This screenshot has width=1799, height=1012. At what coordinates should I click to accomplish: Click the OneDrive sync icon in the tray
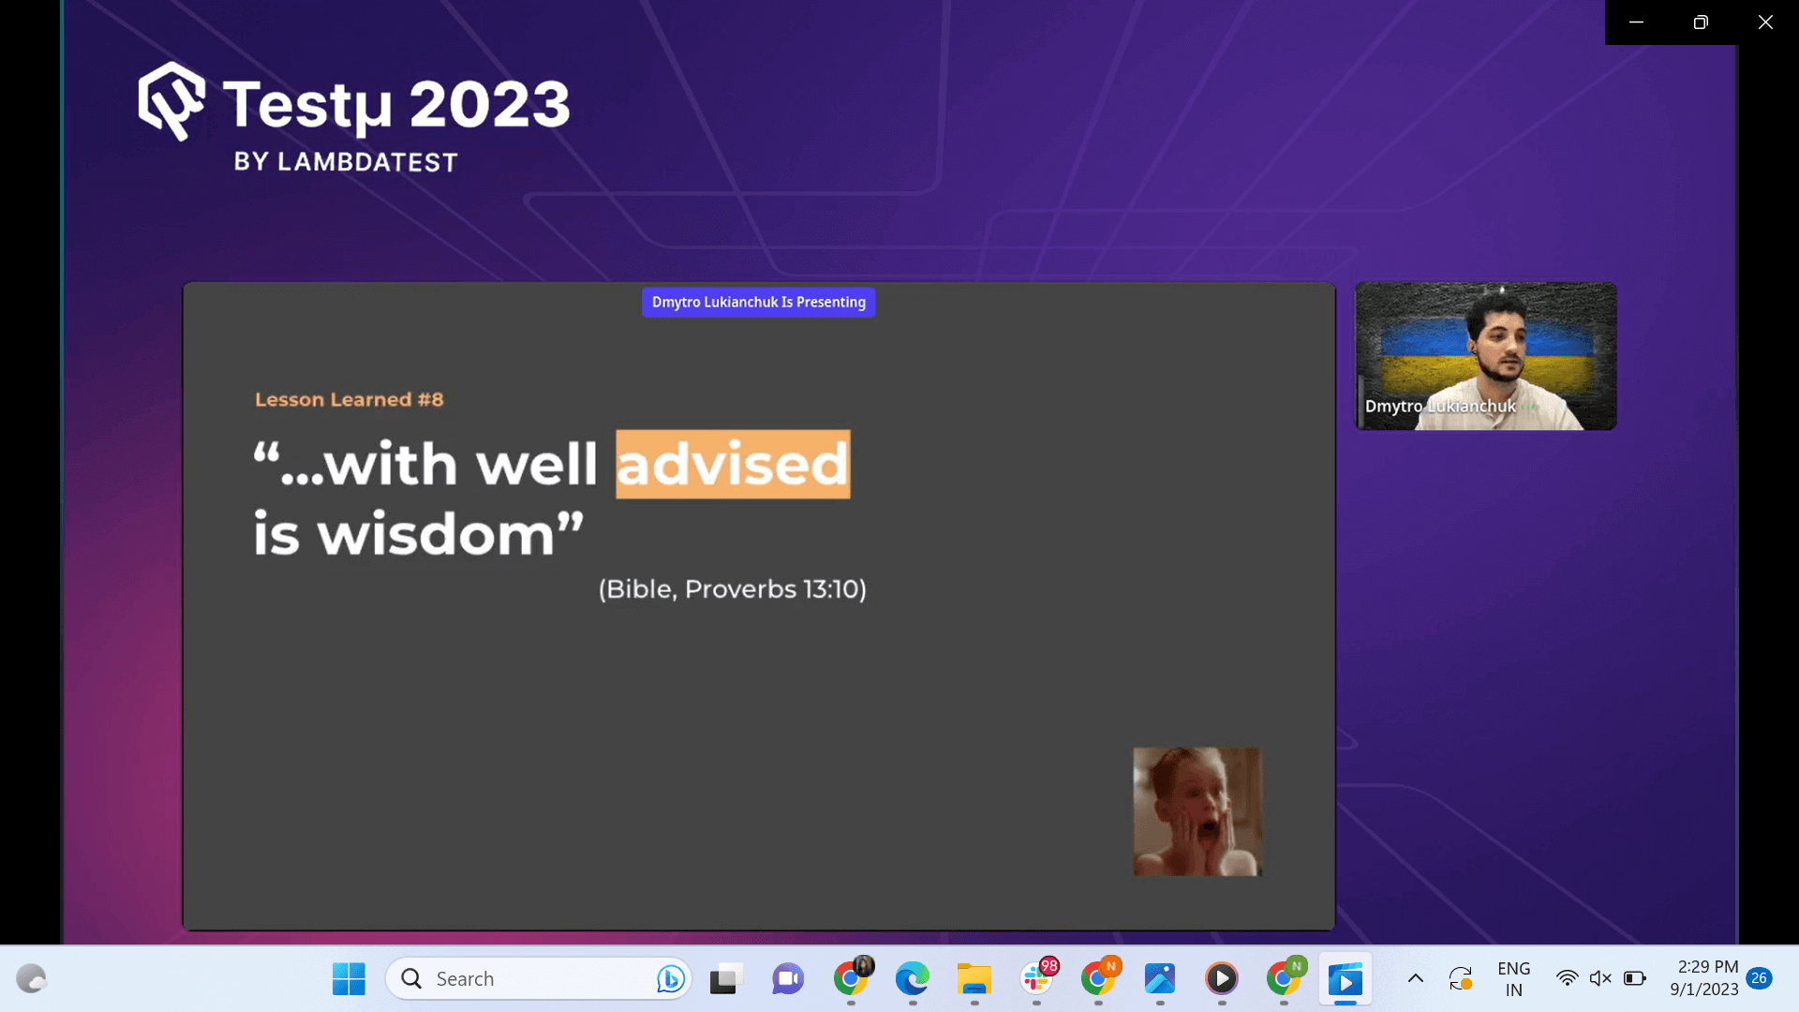pos(1459,977)
